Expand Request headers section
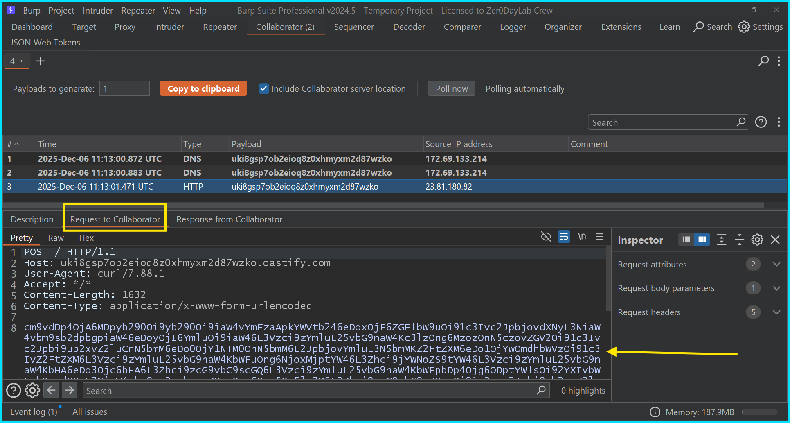 coord(776,312)
